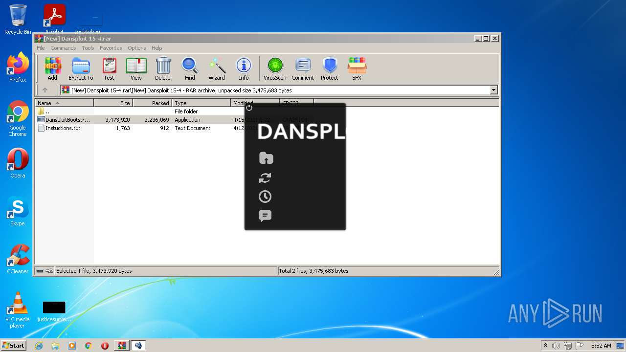This screenshot has height=352, width=626.
Task: Expand the archive path dropdown
Action: coord(493,90)
